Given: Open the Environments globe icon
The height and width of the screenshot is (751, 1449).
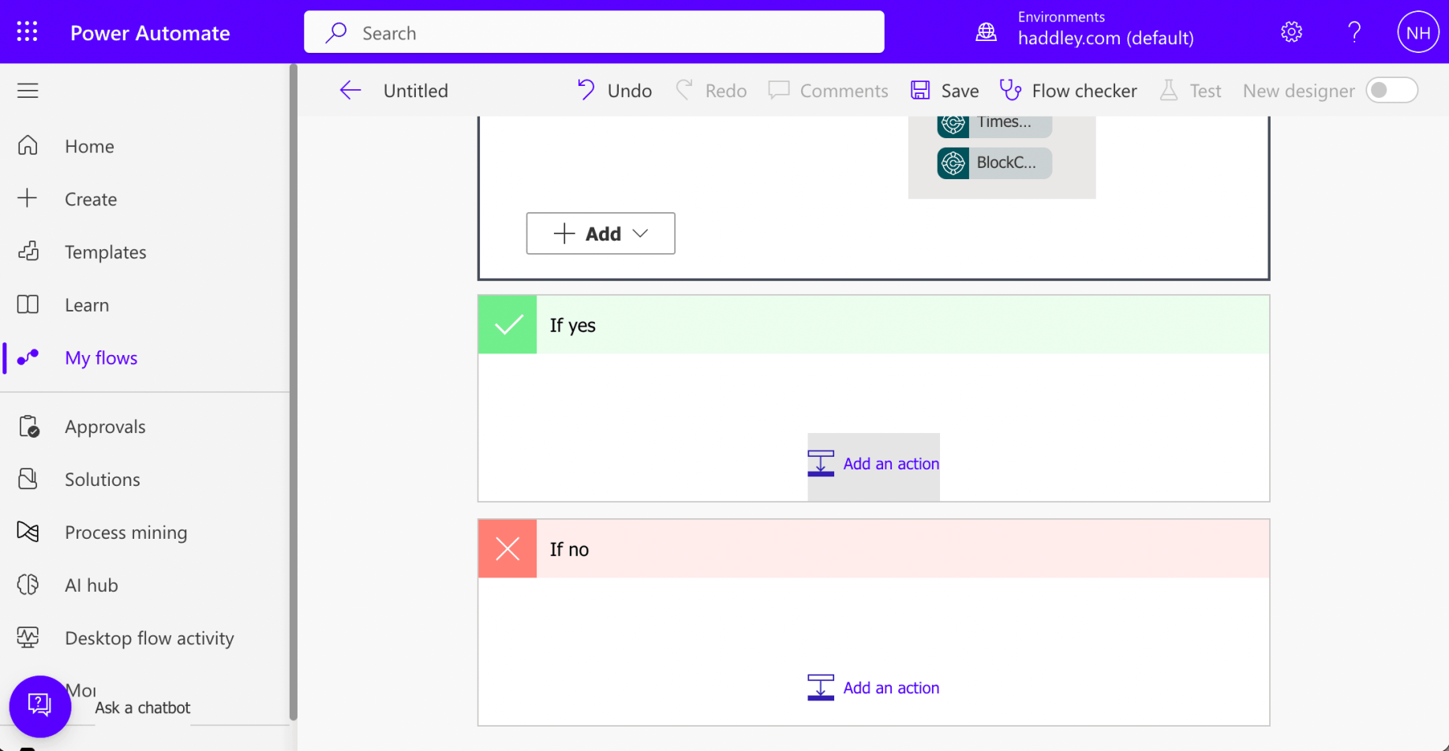Looking at the screenshot, I should (x=986, y=32).
